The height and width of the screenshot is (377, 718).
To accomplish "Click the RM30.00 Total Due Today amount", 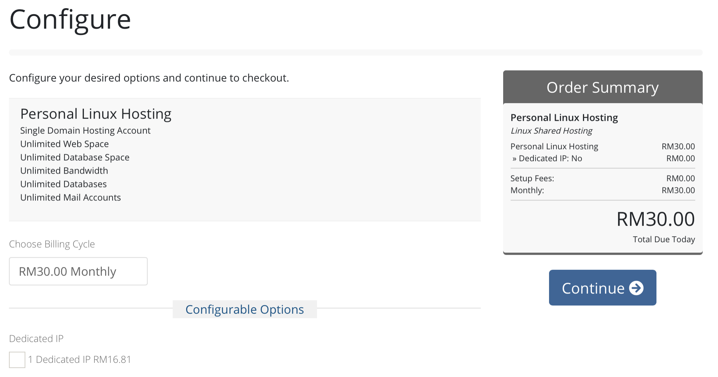I will click(x=655, y=219).
